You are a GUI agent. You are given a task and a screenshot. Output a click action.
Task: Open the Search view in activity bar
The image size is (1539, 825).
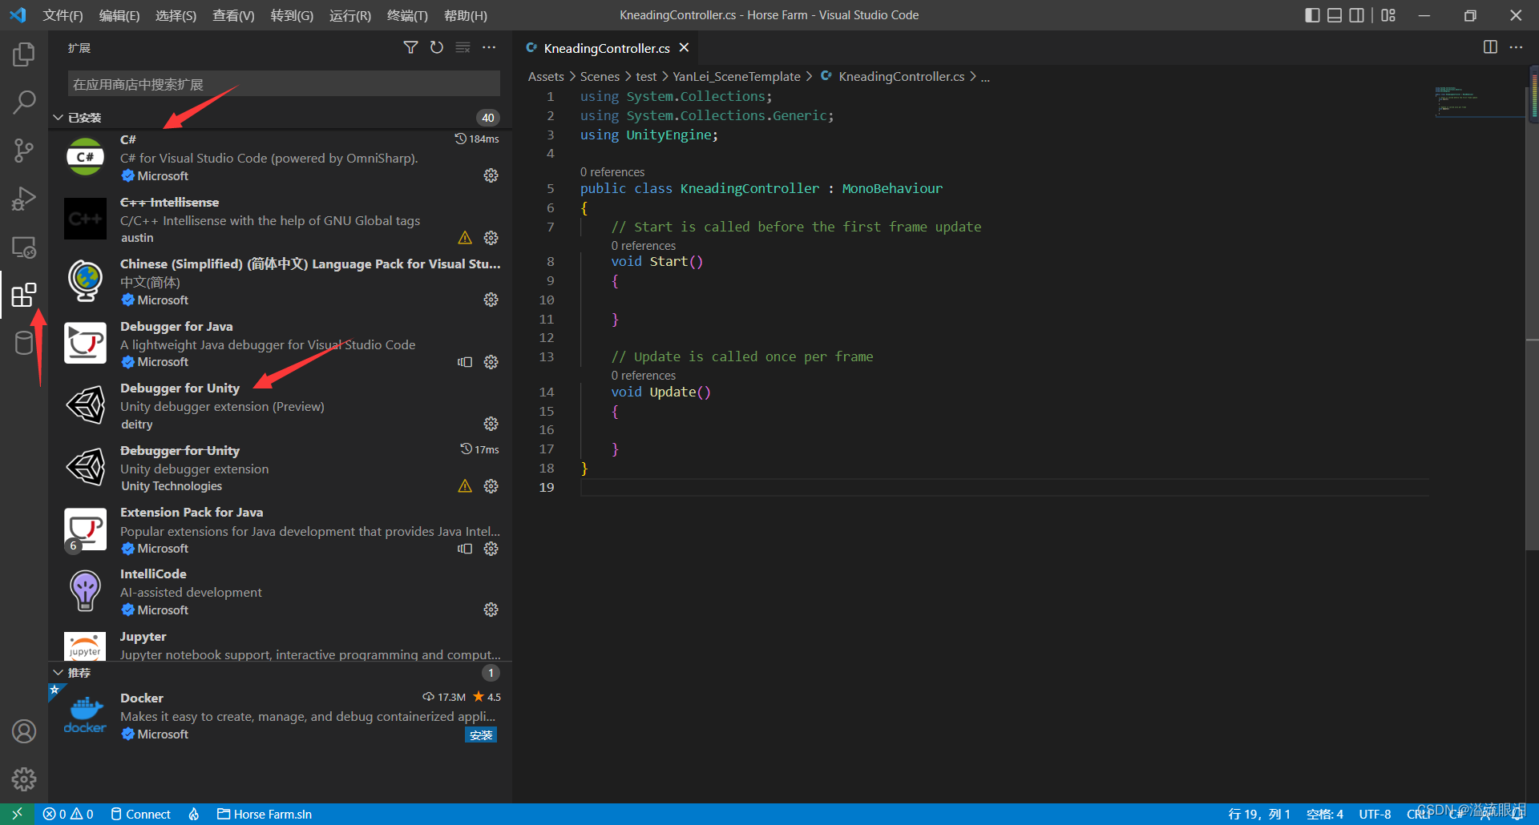[24, 102]
